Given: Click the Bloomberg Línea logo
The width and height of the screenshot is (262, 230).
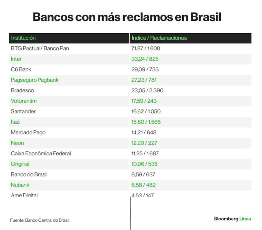Looking at the screenshot, I should (232, 219).
